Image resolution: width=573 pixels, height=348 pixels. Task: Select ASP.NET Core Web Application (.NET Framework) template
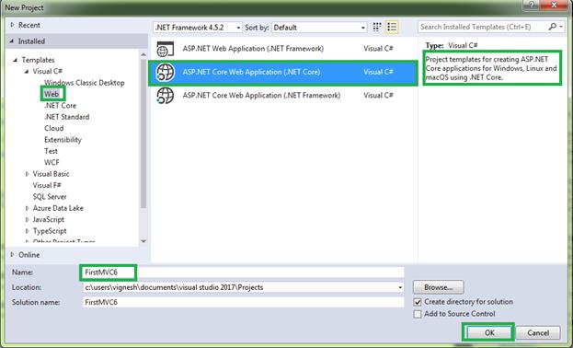click(283, 95)
